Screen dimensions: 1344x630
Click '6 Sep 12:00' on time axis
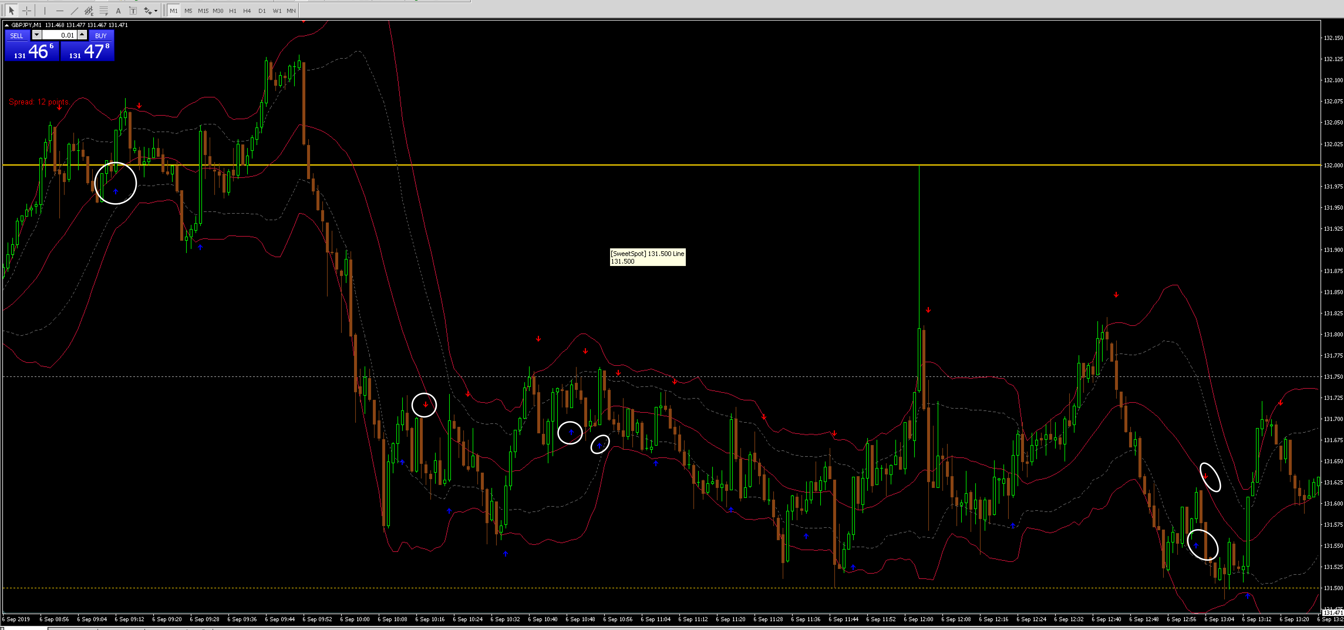coord(918,619)
